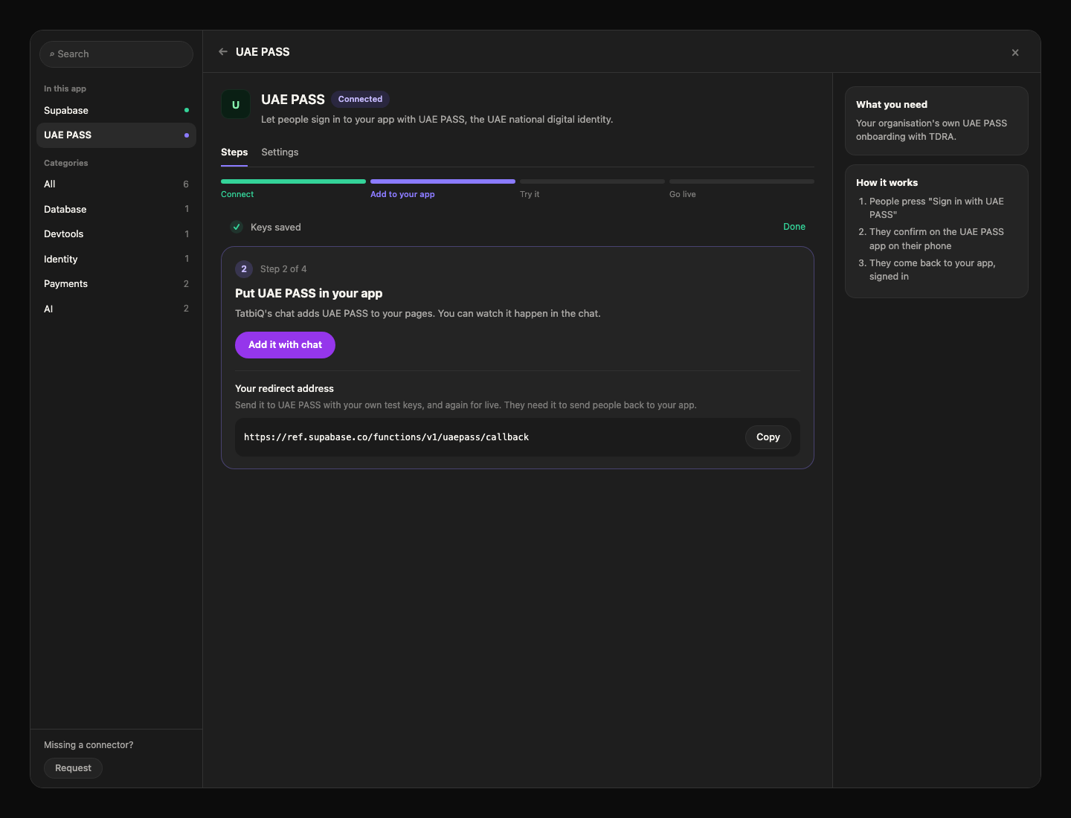
Task: Click the supabase callback URL text
Action: pos(386,437)
